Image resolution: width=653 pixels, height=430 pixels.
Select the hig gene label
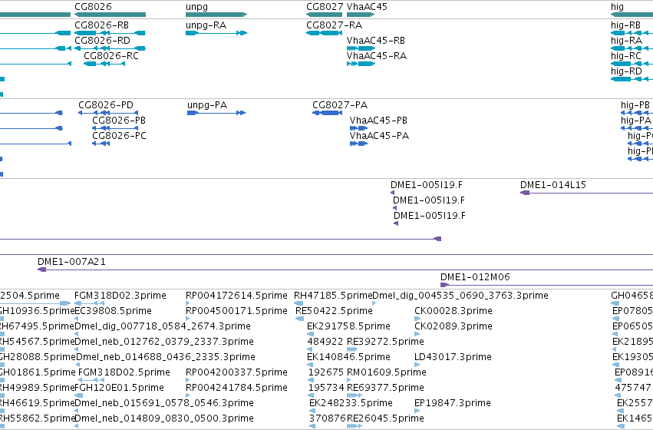pyautogui.click(x=617, y=7)
